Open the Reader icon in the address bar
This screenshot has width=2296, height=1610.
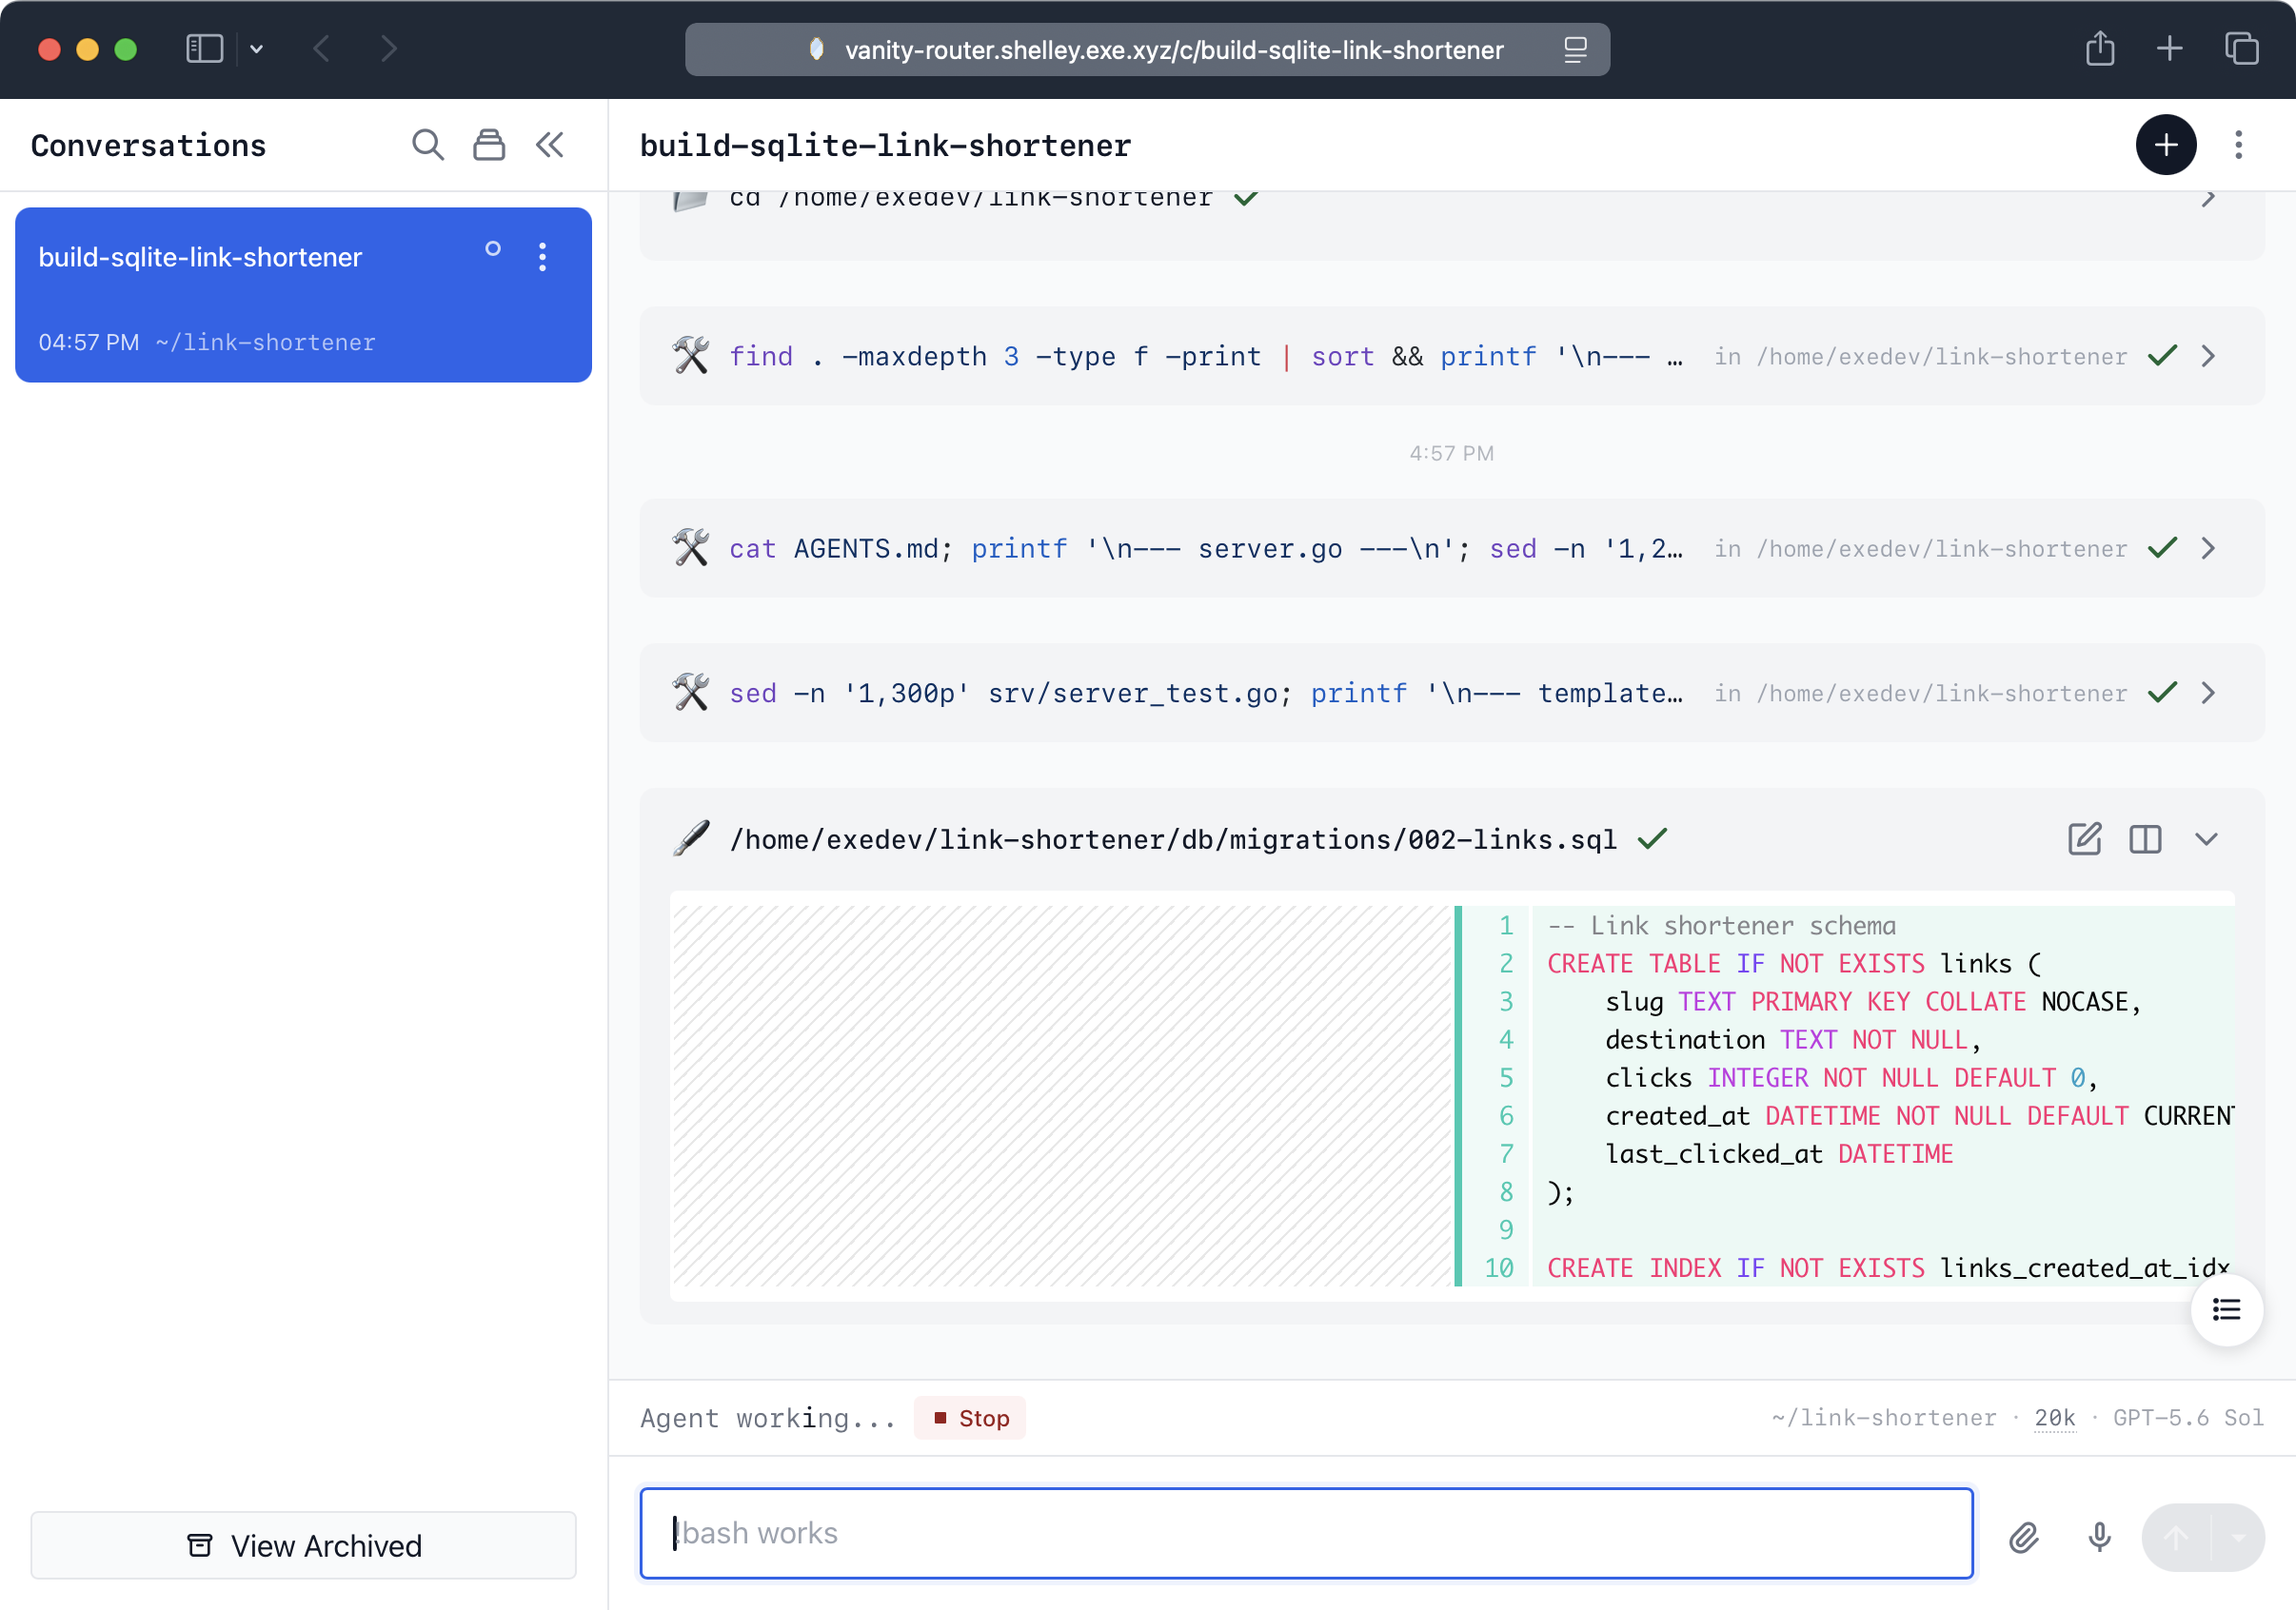click(x=1575, y=50)
